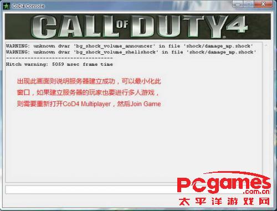
Task: Click the 'CoD4 Console' window title text
Action: point(28,6)
